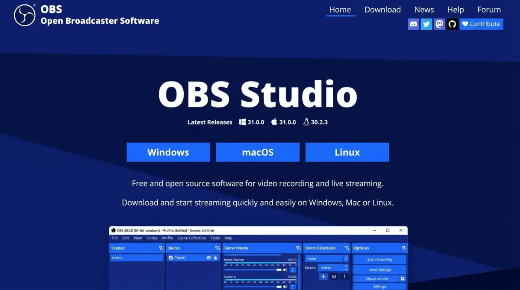
Task: Adjust the Version value spinner arrows
Action: [x=346, y=267]
